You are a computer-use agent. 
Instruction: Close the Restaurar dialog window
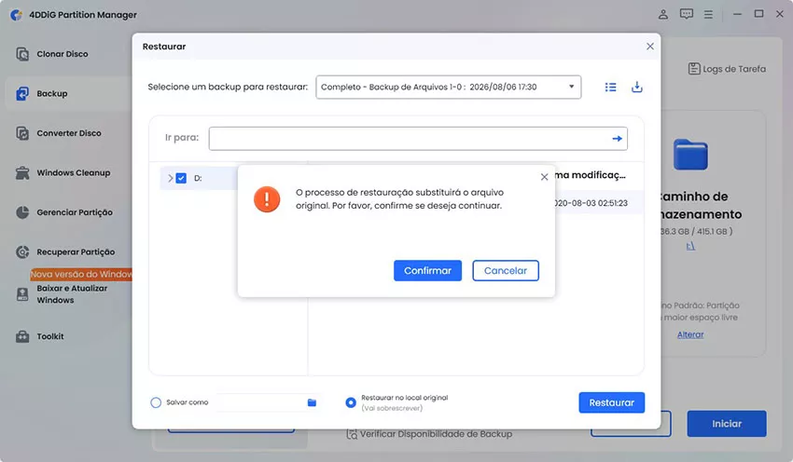[x=650, y=47]
